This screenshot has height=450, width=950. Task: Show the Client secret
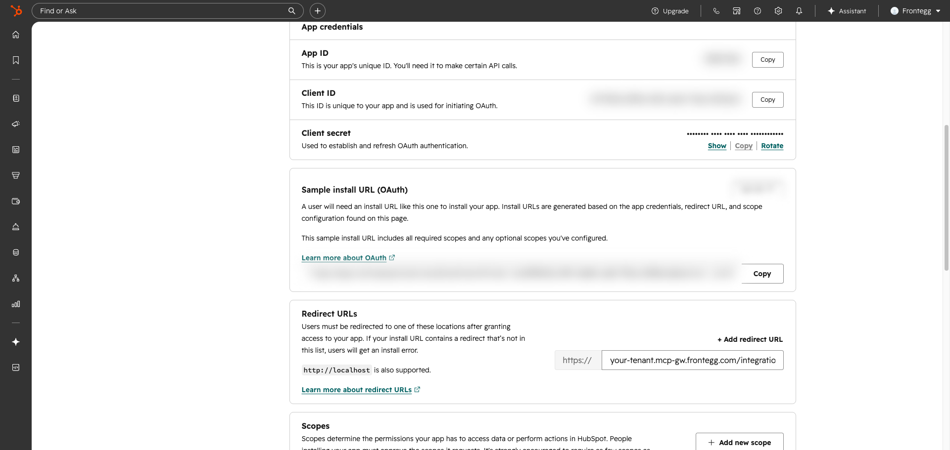pyautogui.click(x=717, y=146)
